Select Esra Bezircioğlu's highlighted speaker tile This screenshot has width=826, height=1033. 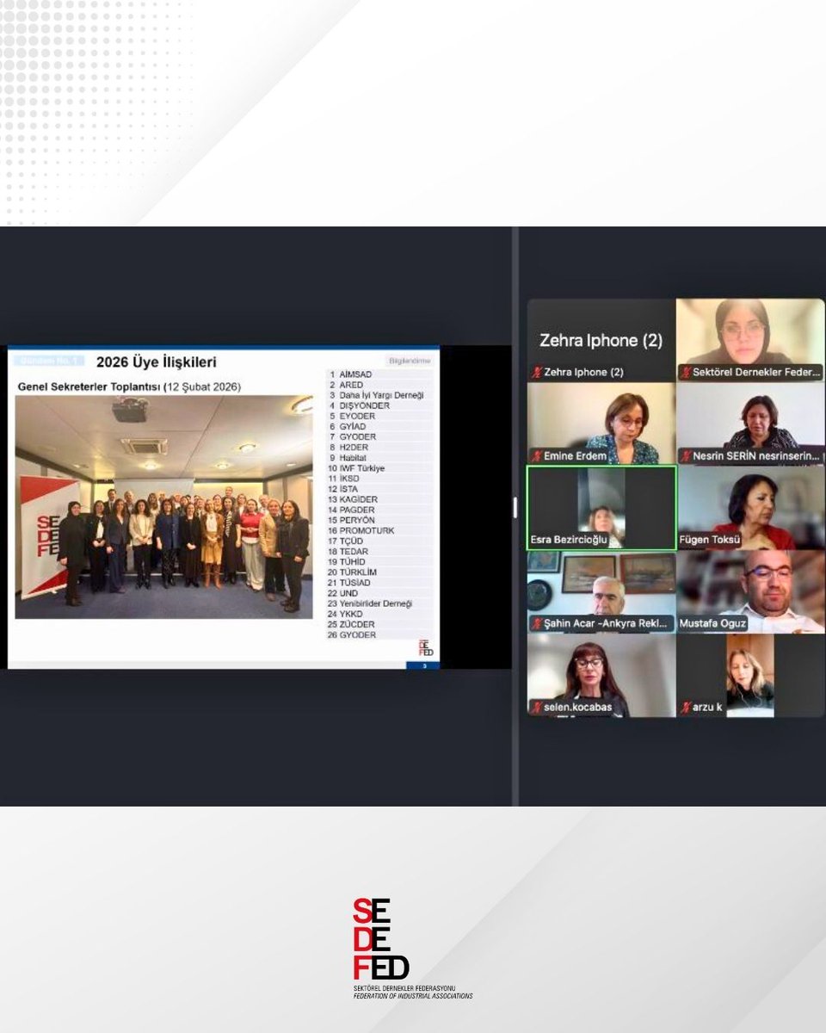(601, 508)
